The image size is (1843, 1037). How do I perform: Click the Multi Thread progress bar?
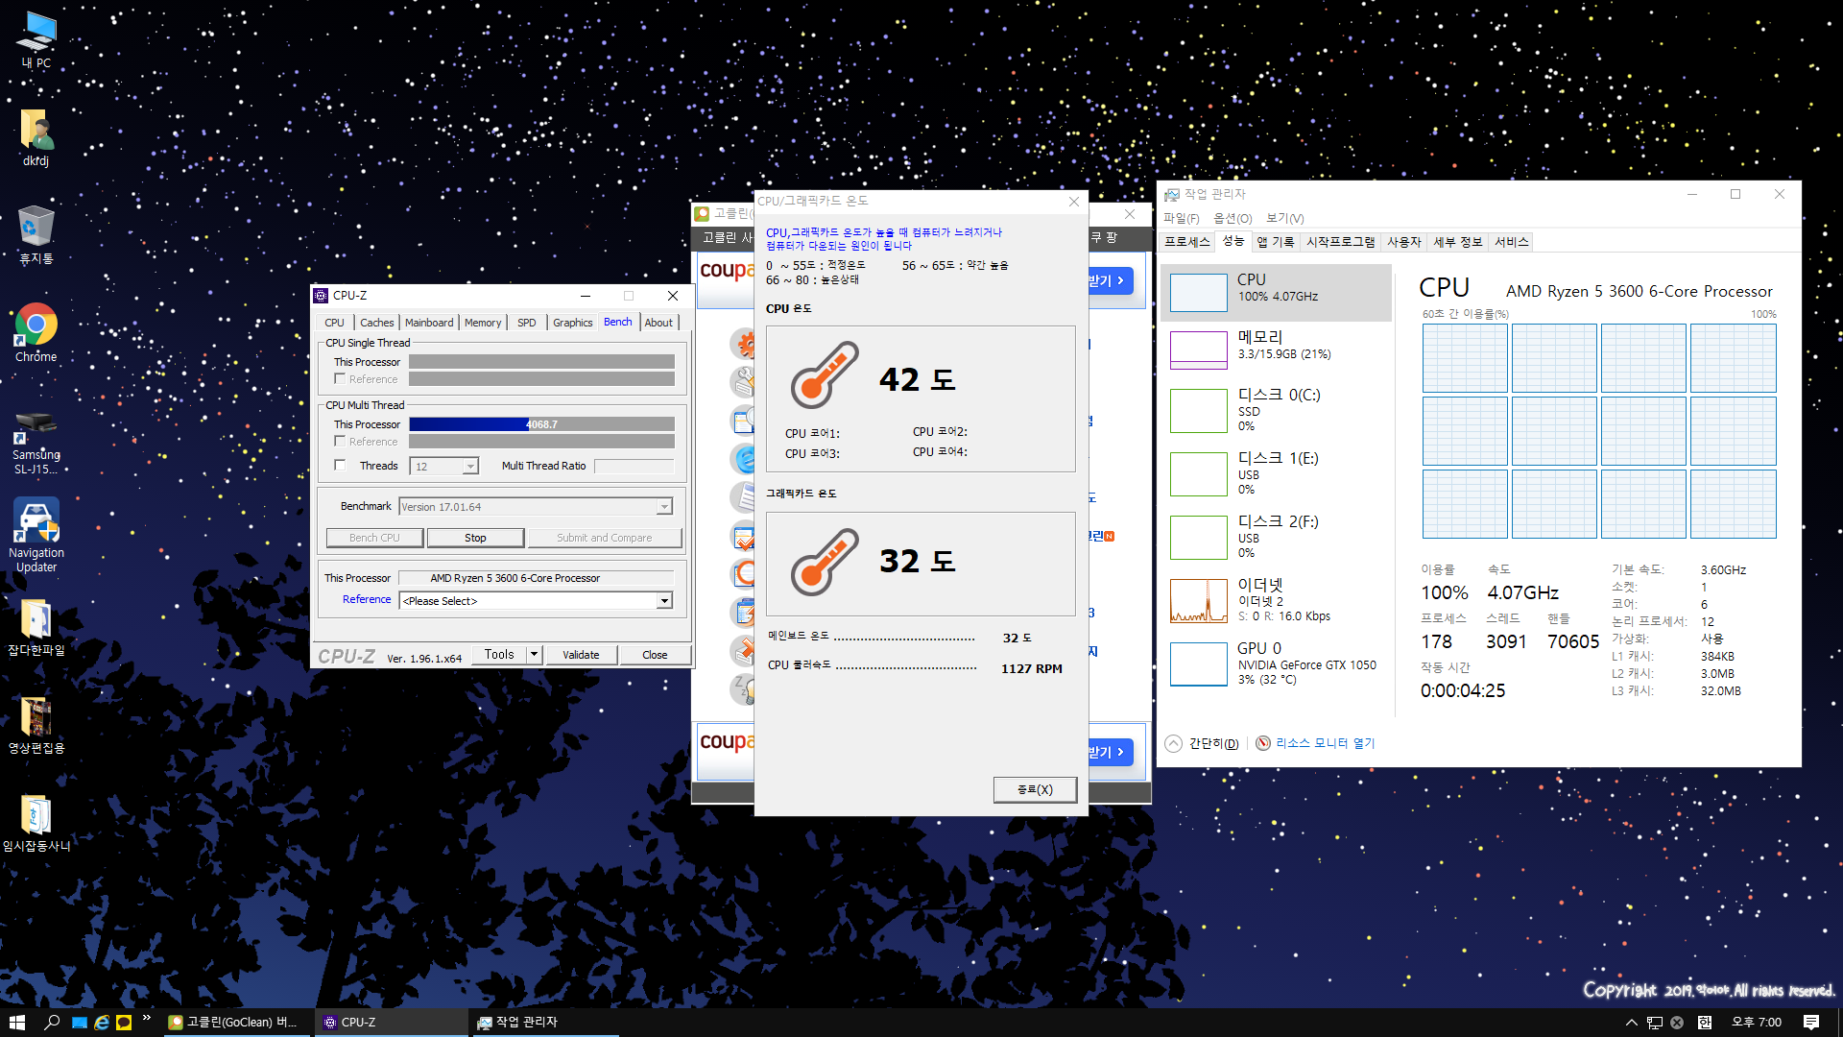pyautogui.click(x=541, y=424)
